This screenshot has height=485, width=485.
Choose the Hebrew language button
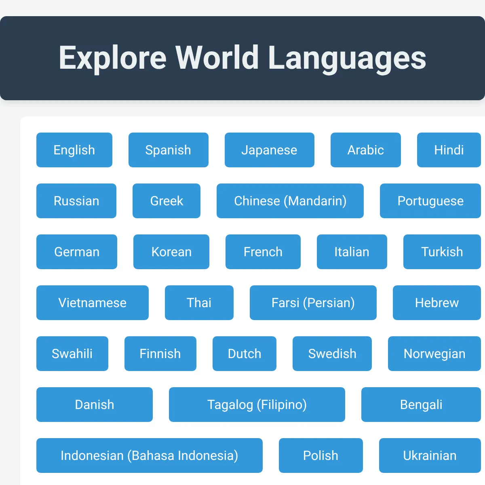click(437, 303)
